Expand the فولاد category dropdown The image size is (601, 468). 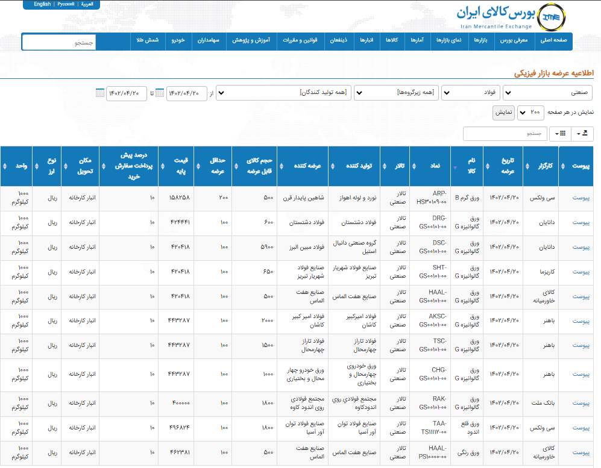(x=471, y=93)
